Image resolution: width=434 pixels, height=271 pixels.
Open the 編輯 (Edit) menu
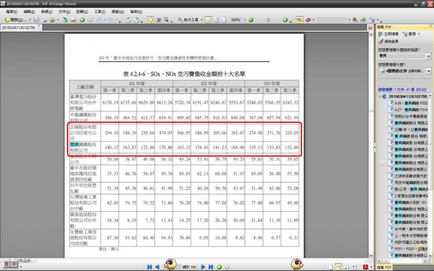click(29, 11)
